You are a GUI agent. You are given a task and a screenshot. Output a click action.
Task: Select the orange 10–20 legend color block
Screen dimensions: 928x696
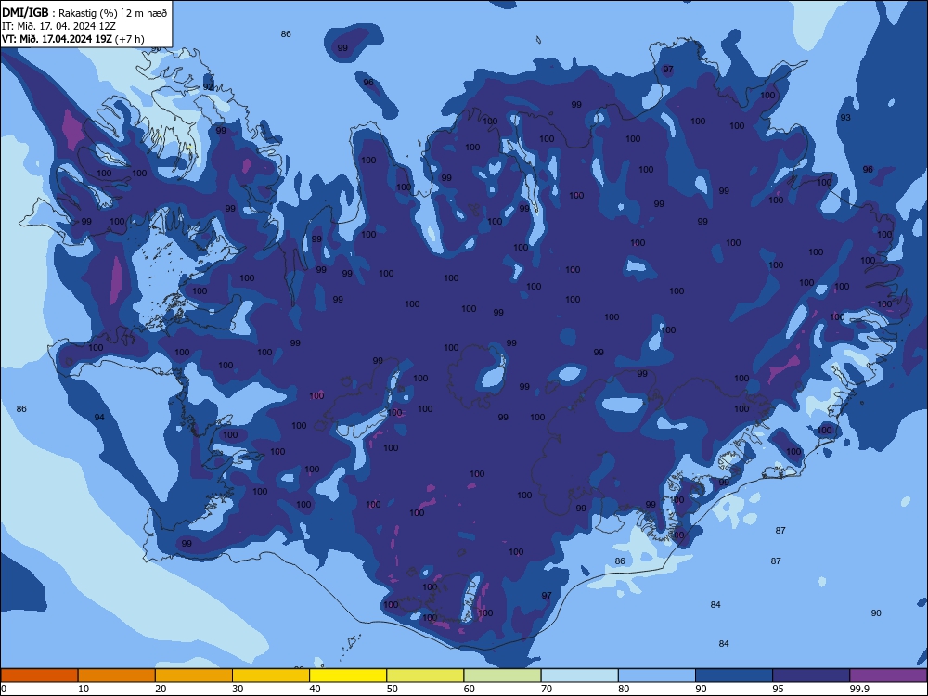[x=117, y=676]
